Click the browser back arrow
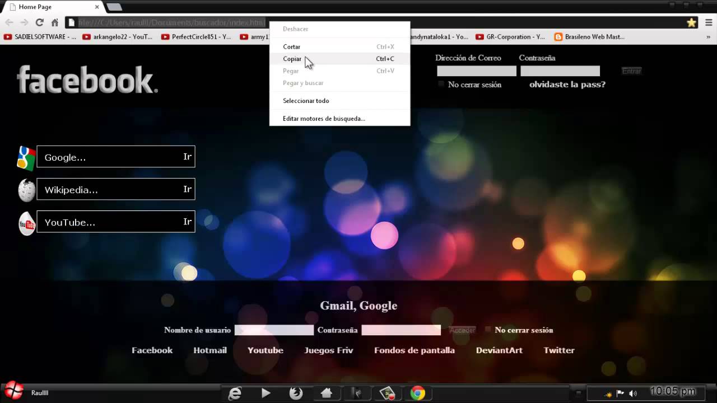This screenshot has width=717, height=403. [x=10, y=22]
